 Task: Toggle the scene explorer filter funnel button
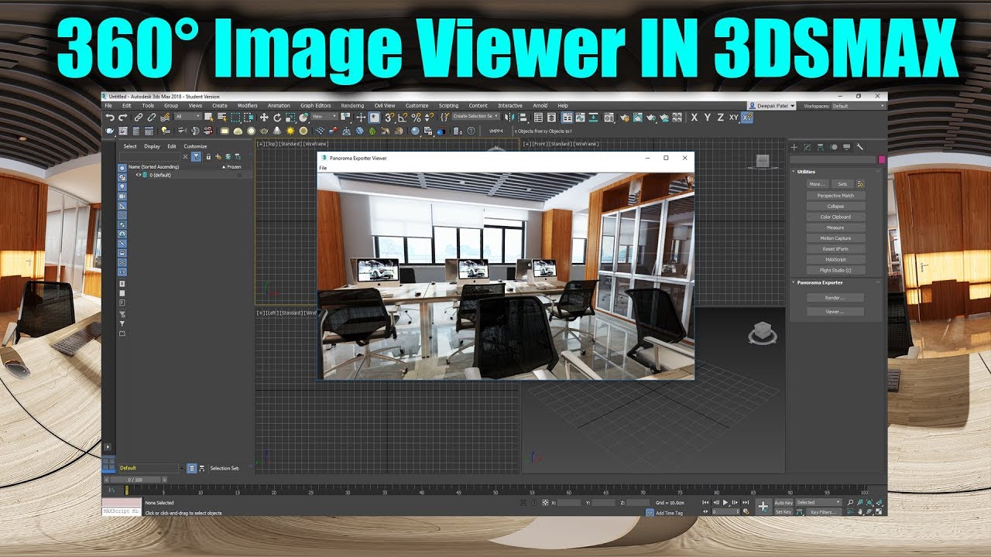tap(197, 156)
